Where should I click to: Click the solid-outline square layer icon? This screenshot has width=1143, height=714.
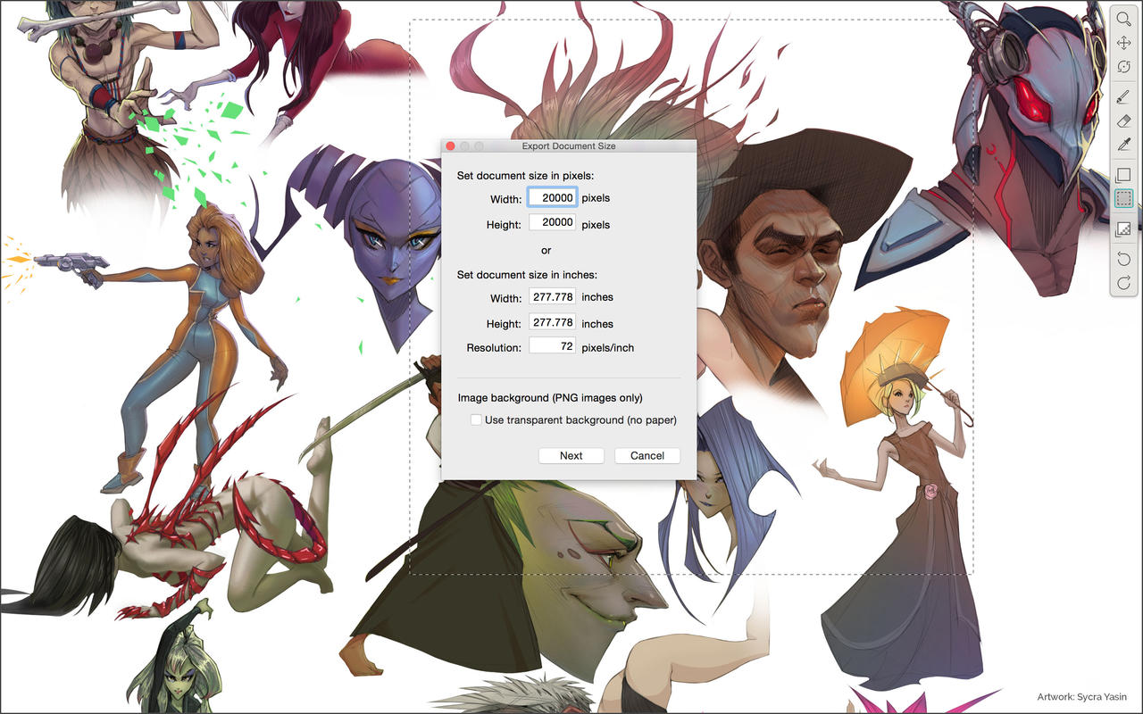pos(1123,175)
